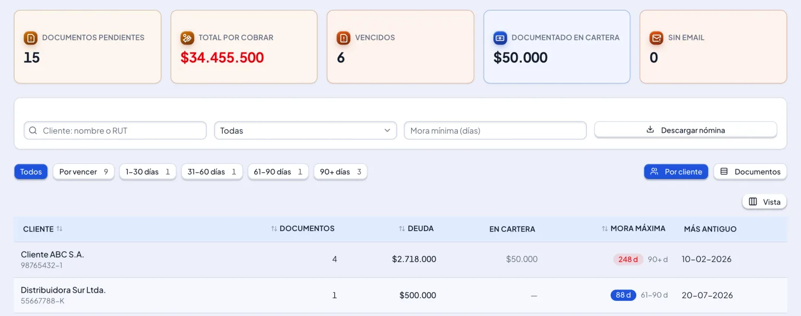
Task: Switch to the Documentos view
Action: (750, 172)
